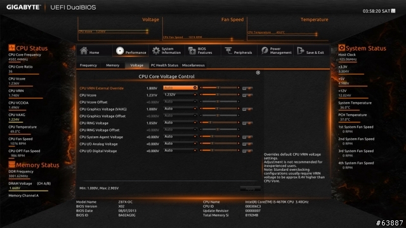Open Save & Exit door icon
Screen dimensions: 406x228
click(x=300, y=51)
